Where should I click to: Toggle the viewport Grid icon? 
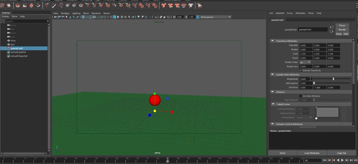[x=83, y=17]
